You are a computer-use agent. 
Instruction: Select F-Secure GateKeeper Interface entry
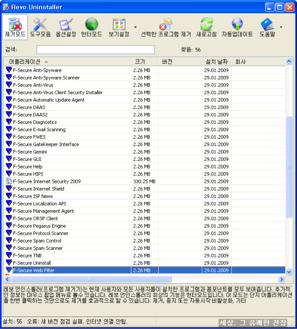pos(46,144)
